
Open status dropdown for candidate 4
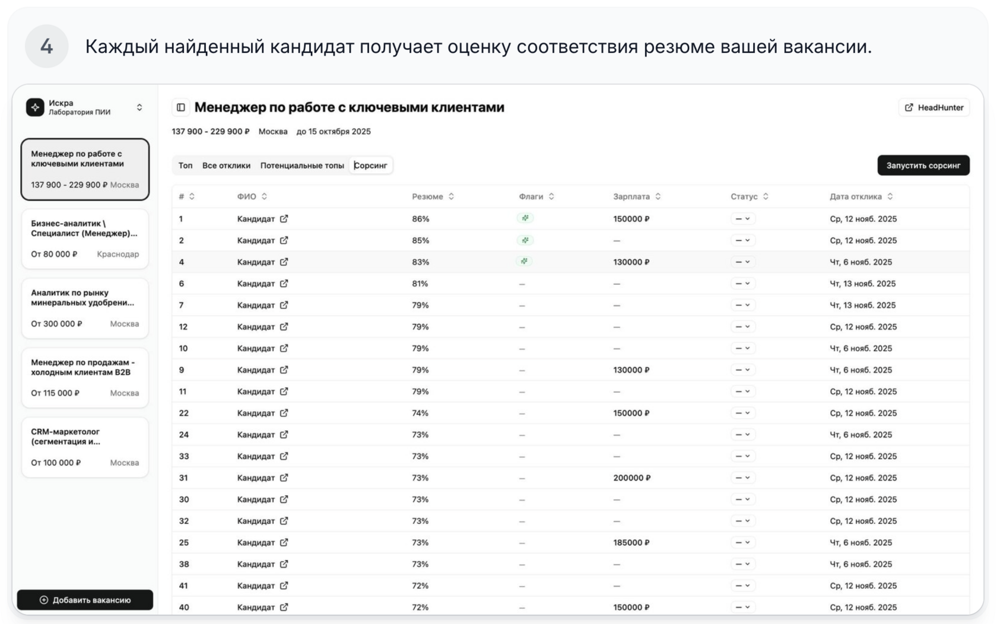tap(742, 262)
